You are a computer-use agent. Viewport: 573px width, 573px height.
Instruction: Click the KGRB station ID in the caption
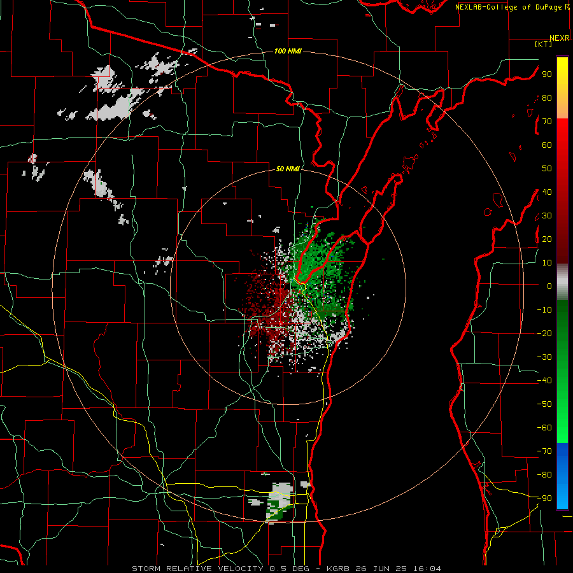pyautogui.click(x=337, y=569)
